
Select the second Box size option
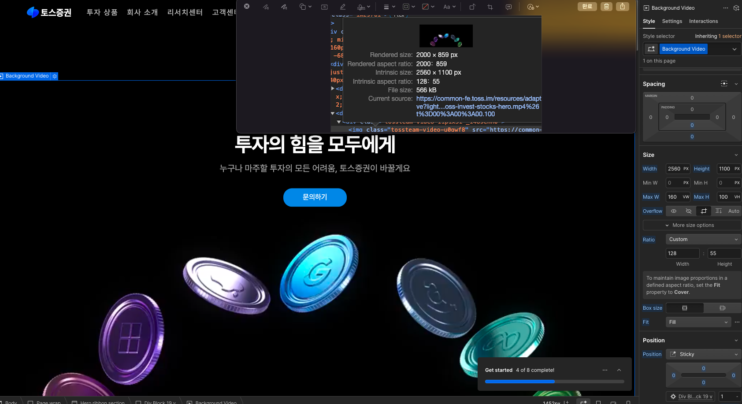(722, 308)
